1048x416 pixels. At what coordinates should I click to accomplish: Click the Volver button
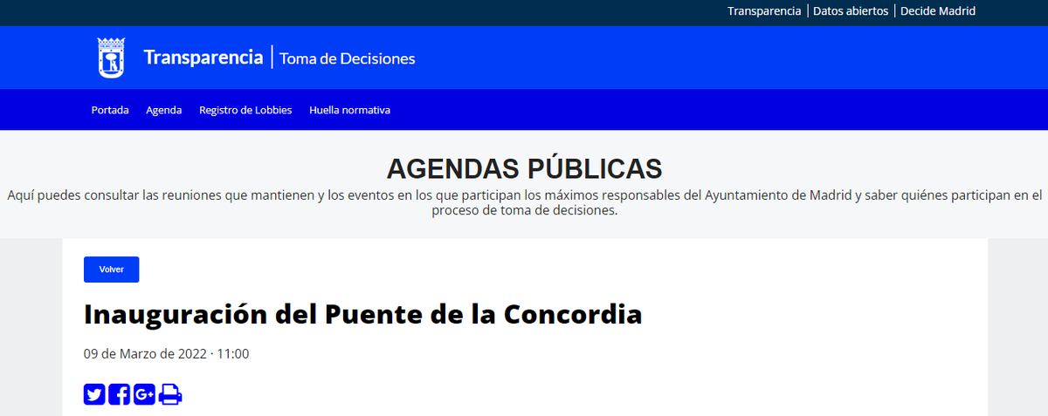112,269
